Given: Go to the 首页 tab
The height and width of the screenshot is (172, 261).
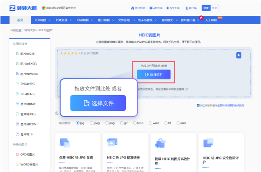Looking at the screenshot, I should pyautogui.click(x=20, y=20).
